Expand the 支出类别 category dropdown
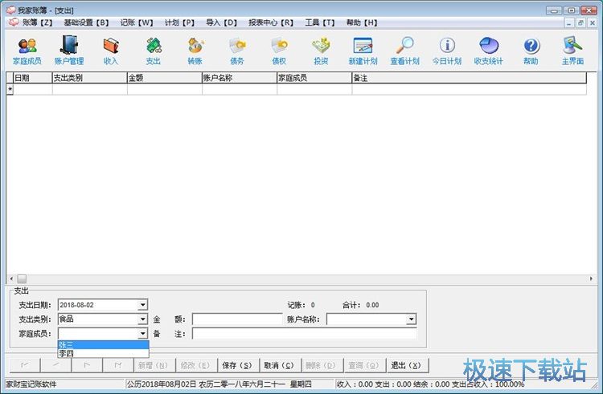Image resolution: width=603 pixels, height=394 pixels. point(142,319)
